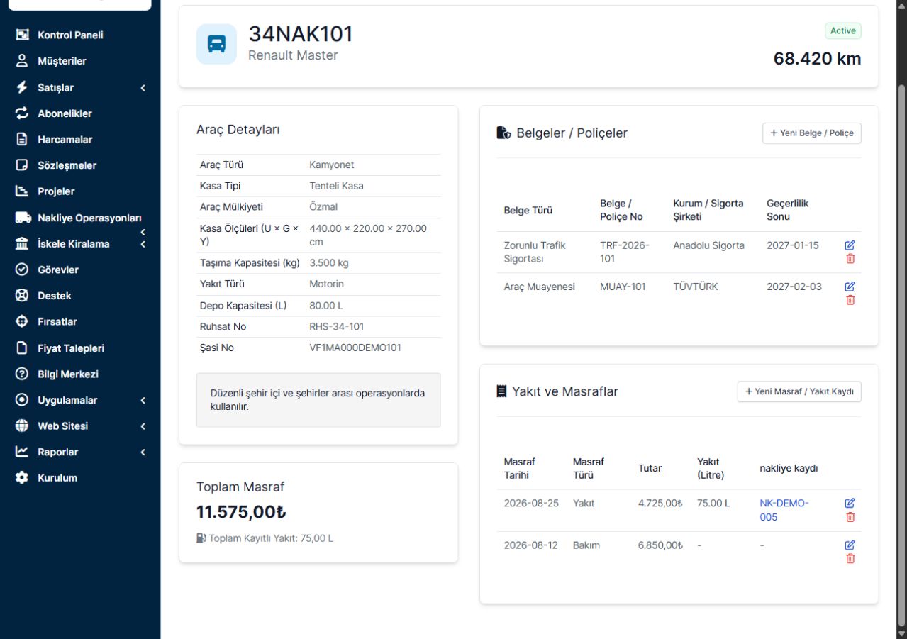Open the NK-DEMO-005 shipment link
The image size is (907, 639).
click(x=784, y=510)
